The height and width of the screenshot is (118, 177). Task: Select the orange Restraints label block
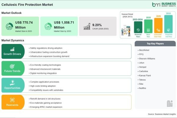(13, 102)
